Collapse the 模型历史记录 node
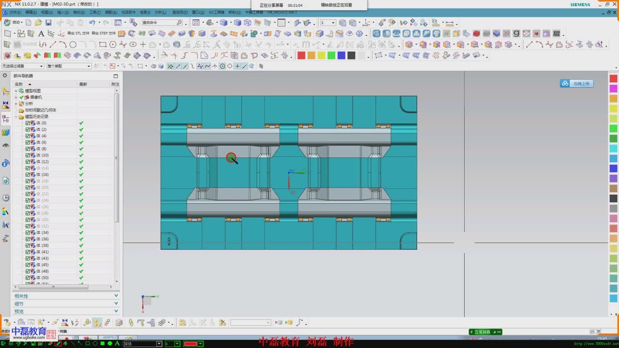619x348 pixels. [16, 116]
